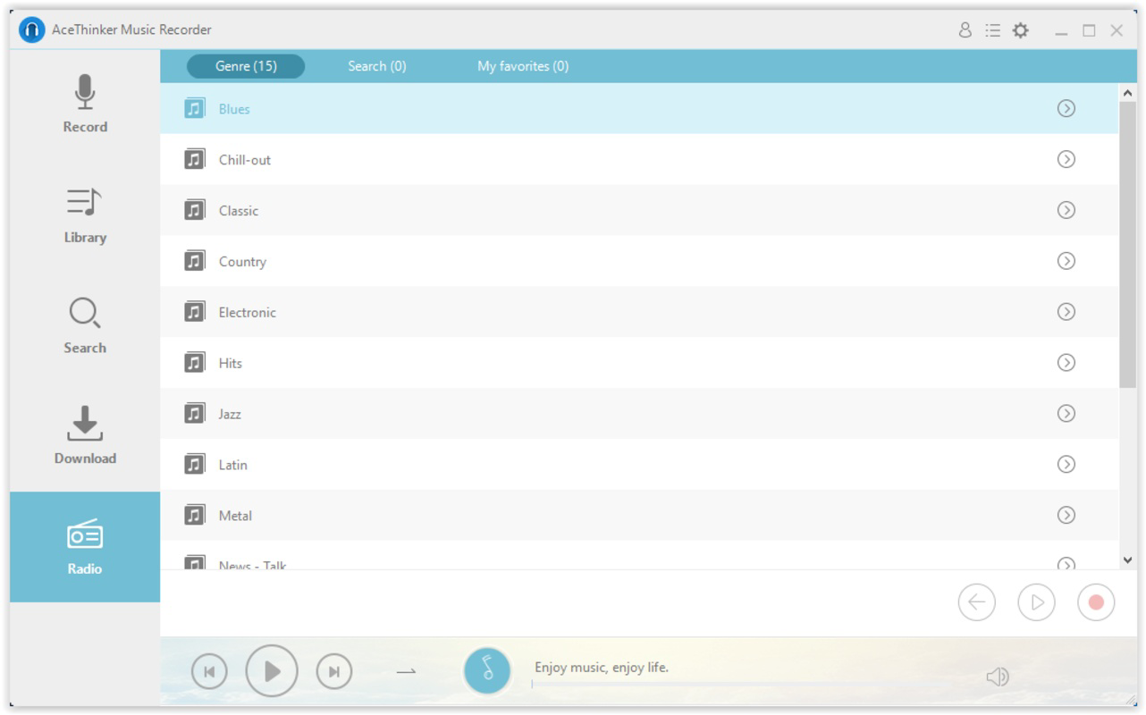
Task: Select the Hits genre label
Action: [x=231, y=363]
